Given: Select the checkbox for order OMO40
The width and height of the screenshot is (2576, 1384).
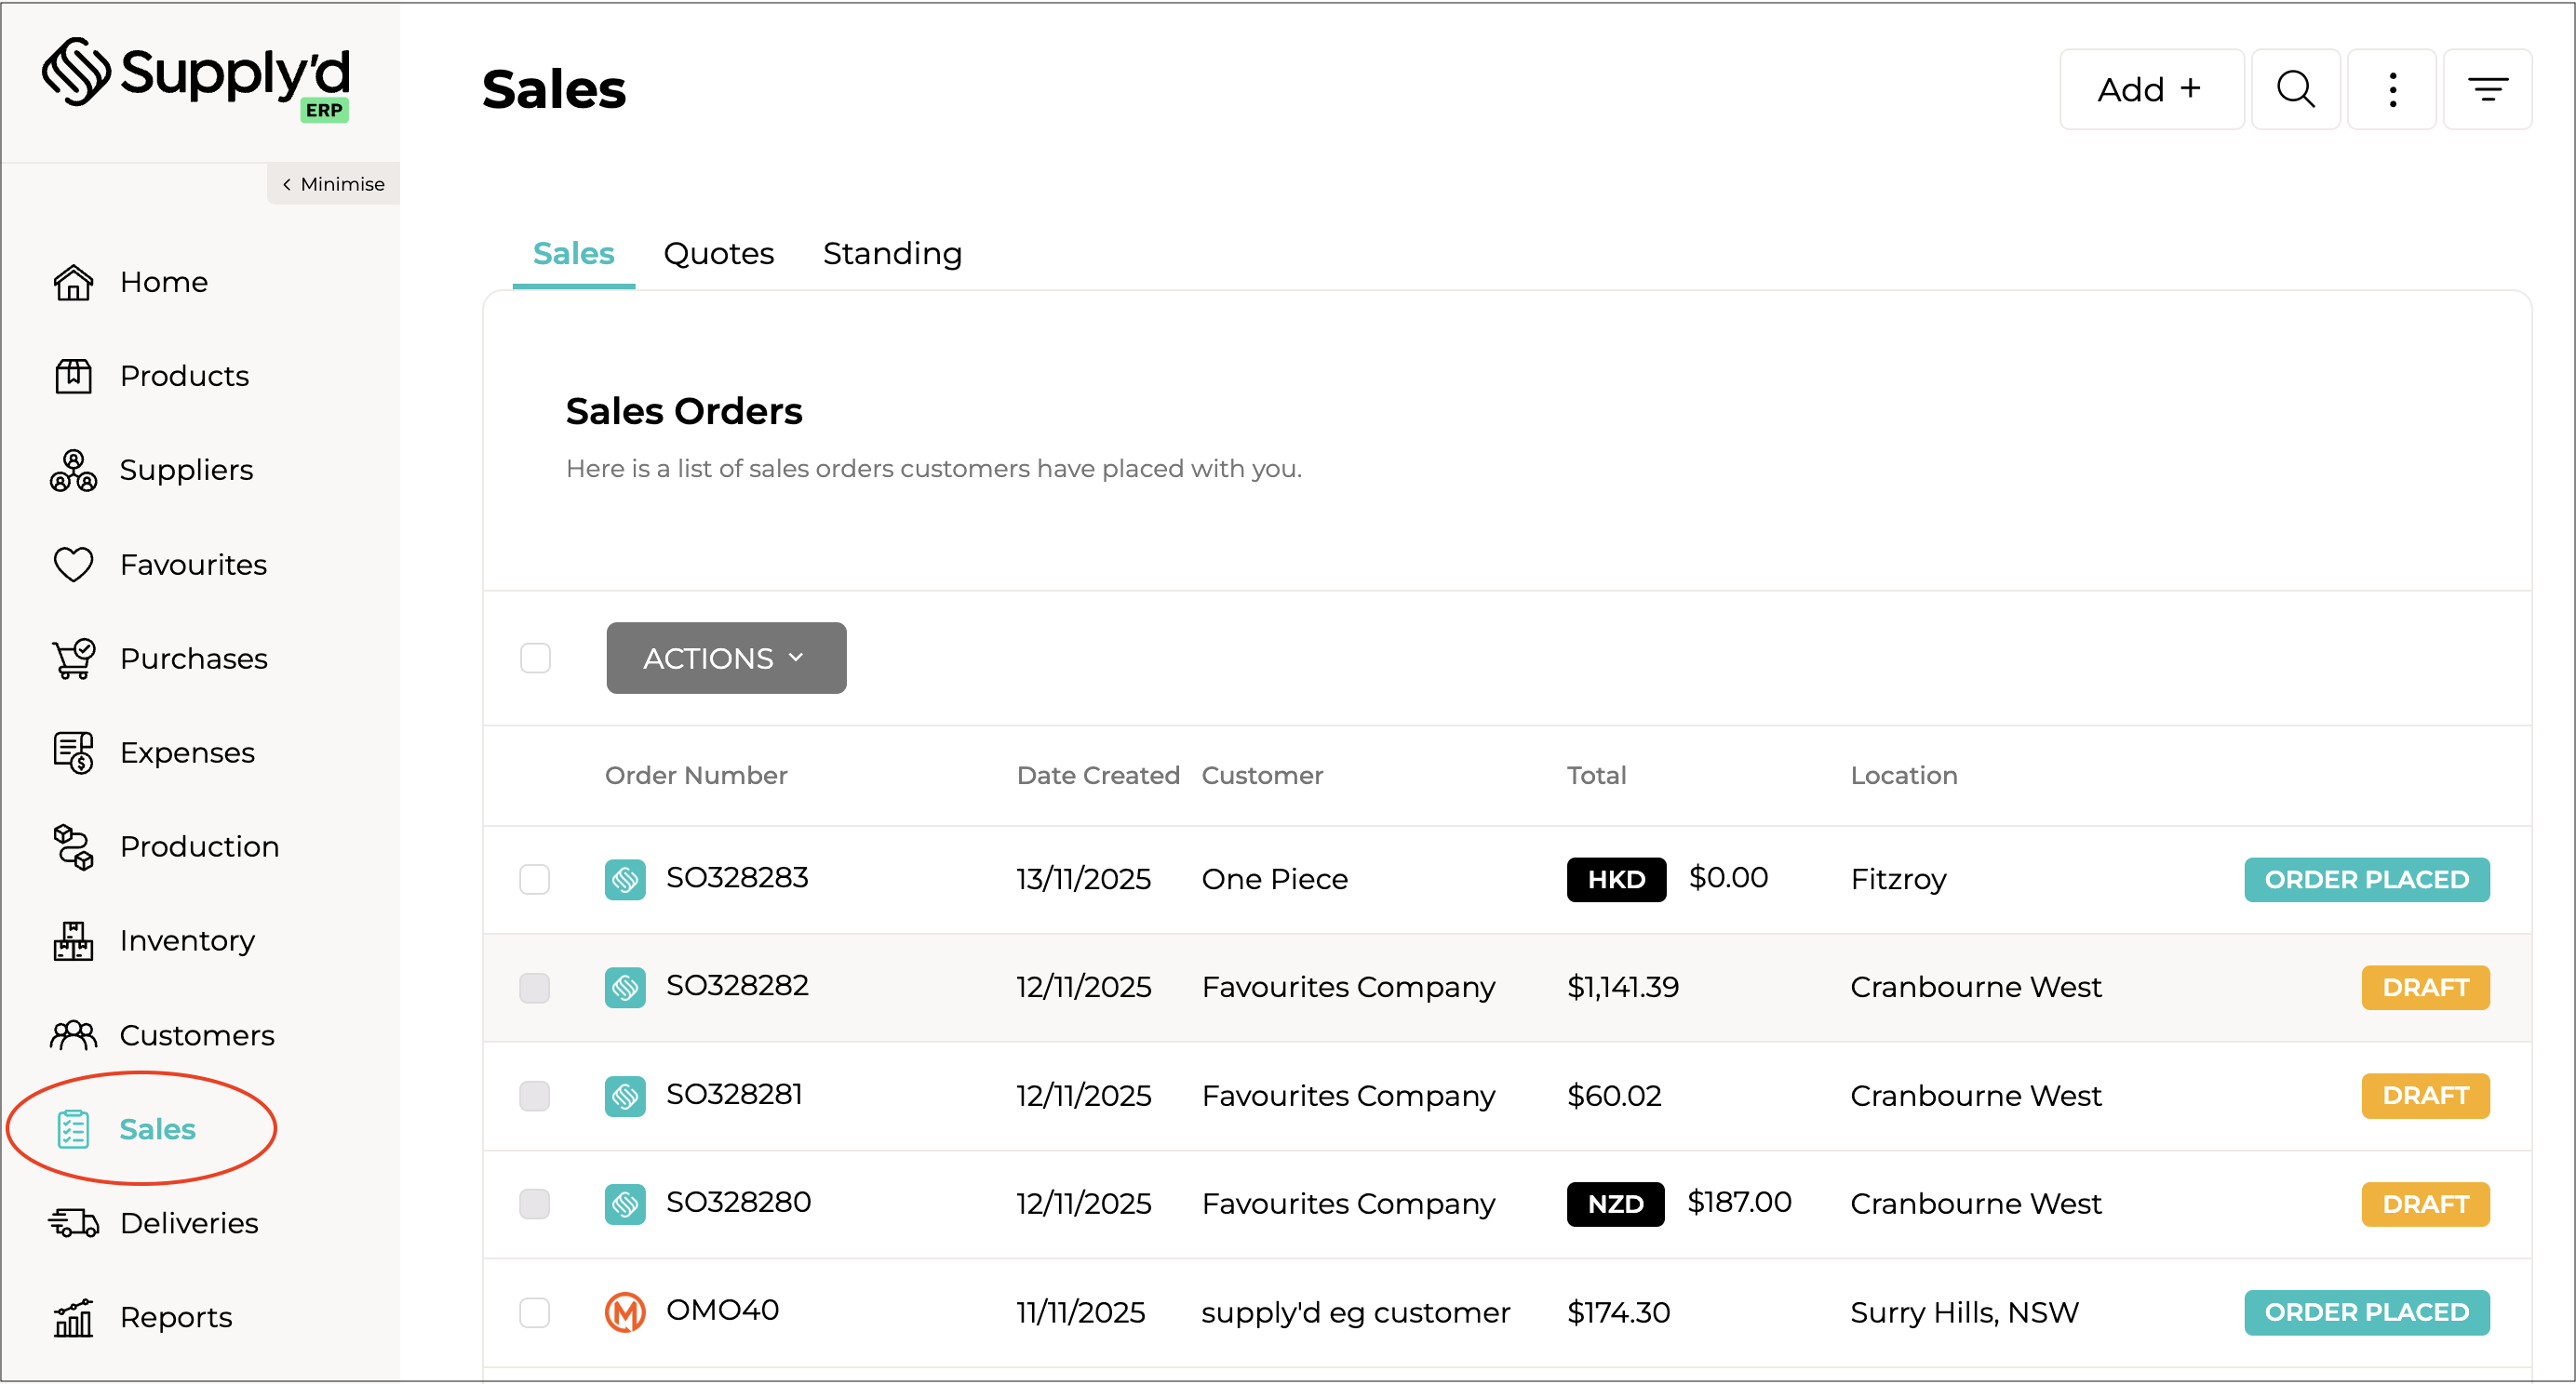Looking at the screenshot, I should [x=535, y=1312].
